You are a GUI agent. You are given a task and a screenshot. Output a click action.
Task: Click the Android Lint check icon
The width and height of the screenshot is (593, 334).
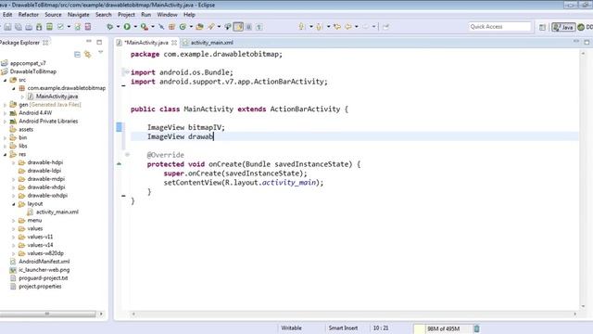(60, 27)
